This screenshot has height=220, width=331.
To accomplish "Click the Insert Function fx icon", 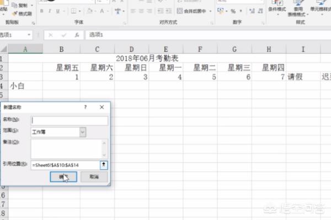I will click(77, 35).
